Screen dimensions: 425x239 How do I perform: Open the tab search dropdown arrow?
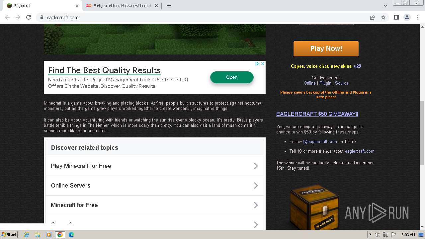click(385, 6)
